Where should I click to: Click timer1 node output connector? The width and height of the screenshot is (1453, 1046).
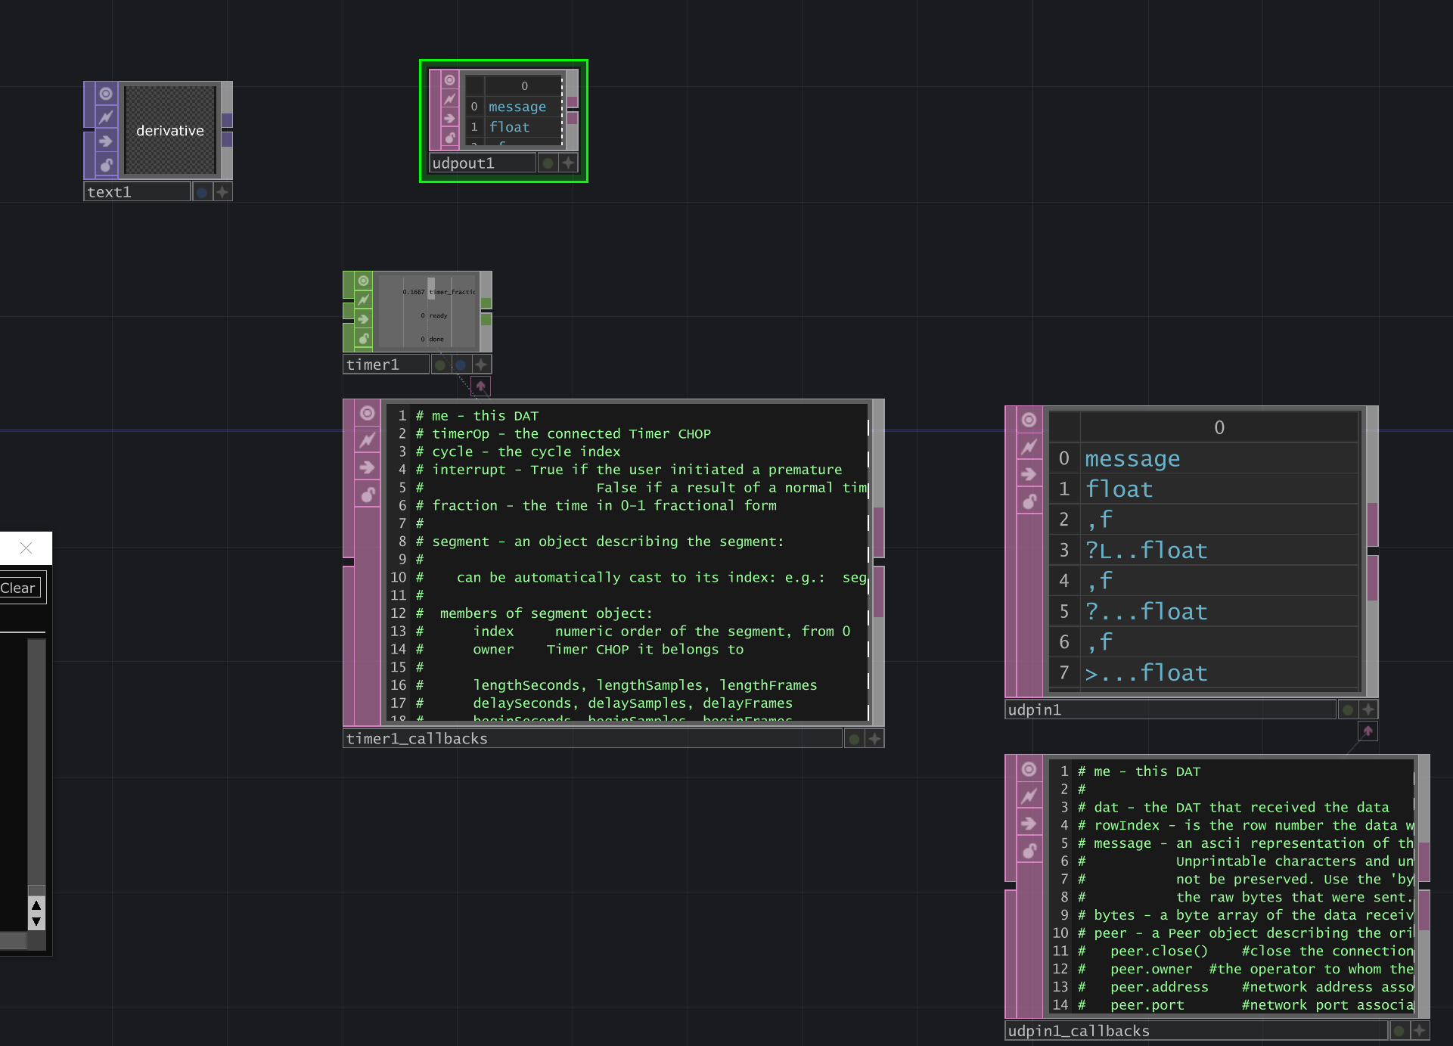point(486,303)
